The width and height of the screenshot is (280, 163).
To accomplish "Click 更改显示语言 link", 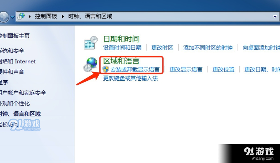I will [x=186, y=69].
